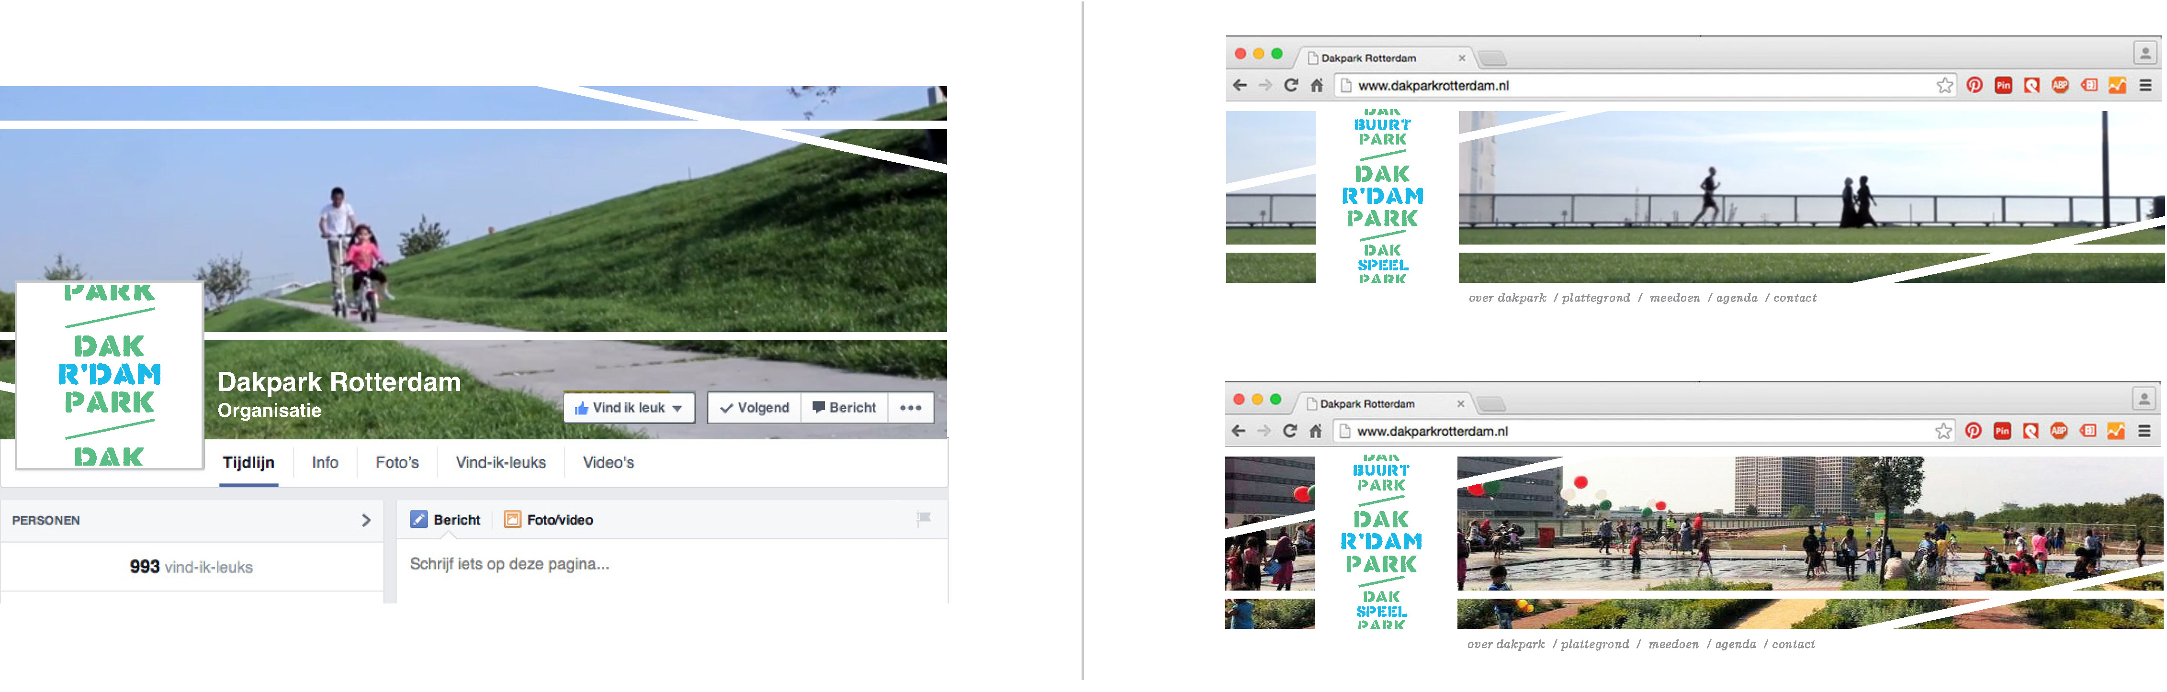Open hamburger menu in runner-photo browser window
2167x692 pixels.
[2146, 85]
